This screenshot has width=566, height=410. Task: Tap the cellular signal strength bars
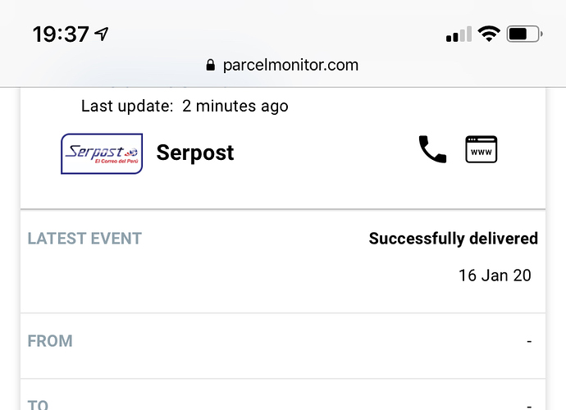pos(459,34)
